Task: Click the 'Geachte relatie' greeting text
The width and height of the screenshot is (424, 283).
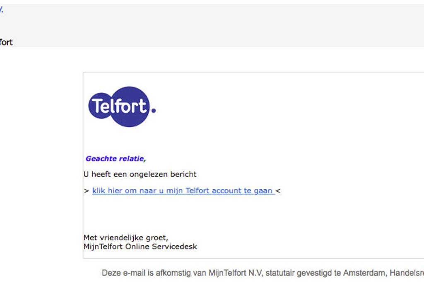Action: point(115,158)
